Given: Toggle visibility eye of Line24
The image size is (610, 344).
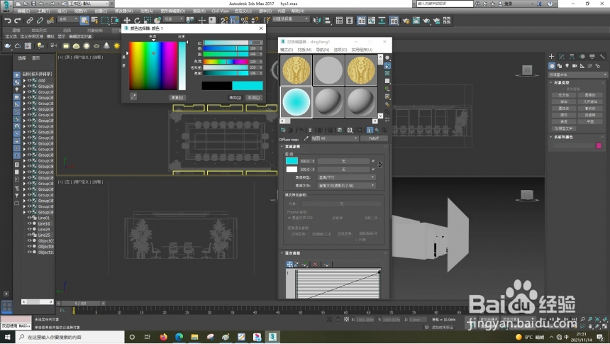Looking at the screenshot, I should 29,229.
